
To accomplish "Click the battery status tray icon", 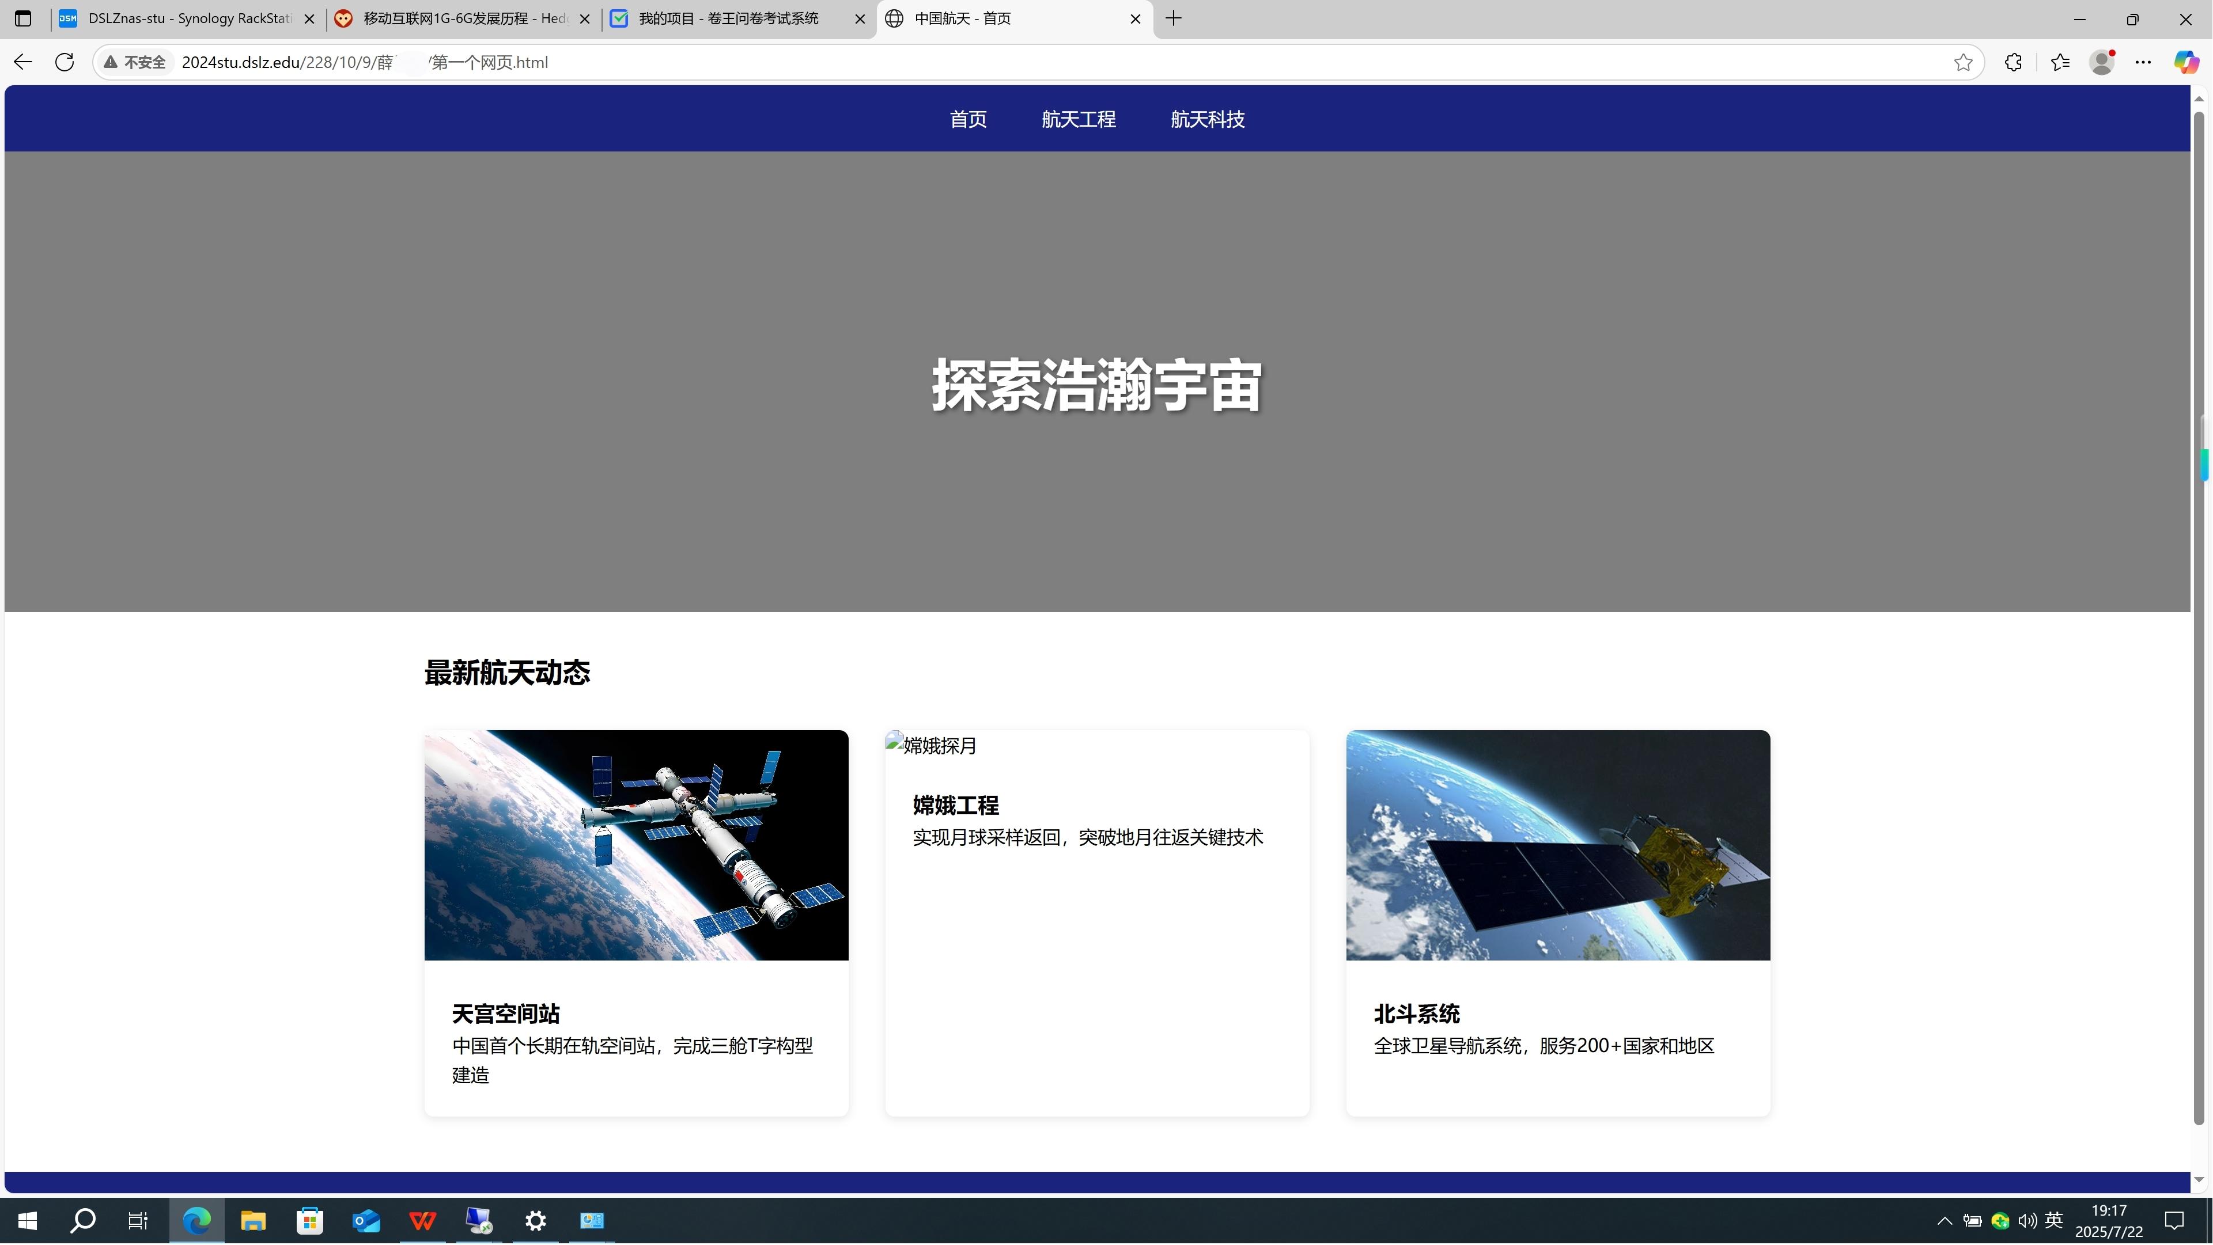I will click(x=1973, y=1221).
